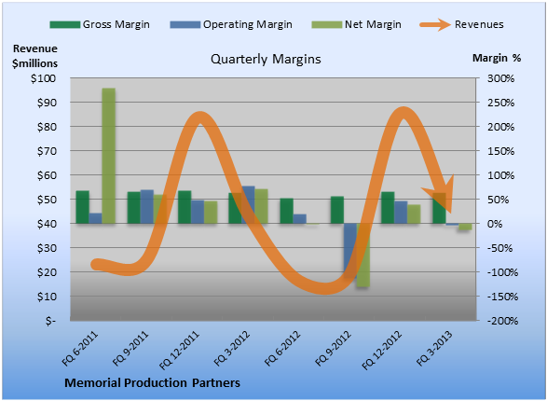The height and width of the screenshot is (401, 547).
Task: Select the Quarterly Margins chart title
Action: 266,59
